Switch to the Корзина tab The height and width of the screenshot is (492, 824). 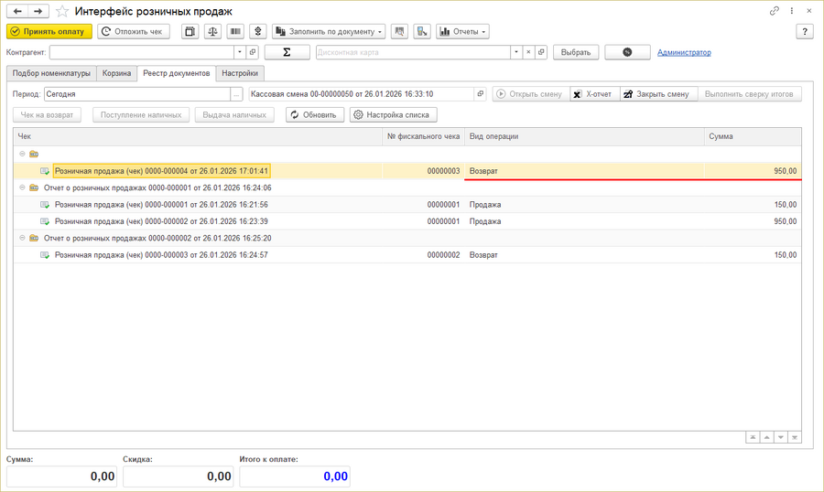click(116, 73)
